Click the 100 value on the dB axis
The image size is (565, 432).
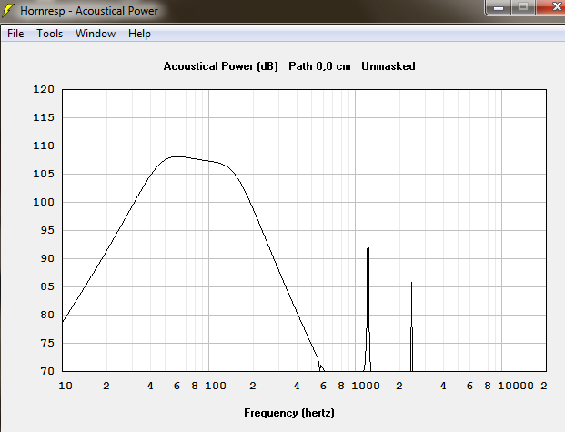pos(44,202)
